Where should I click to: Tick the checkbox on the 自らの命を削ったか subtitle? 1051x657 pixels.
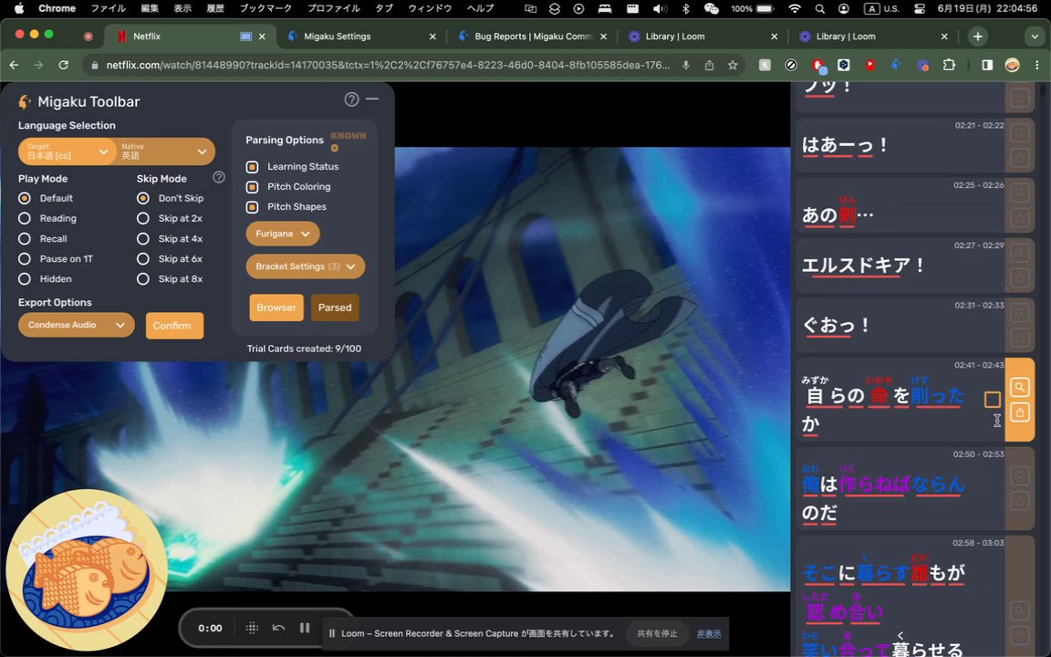click(x=992, y=400)
